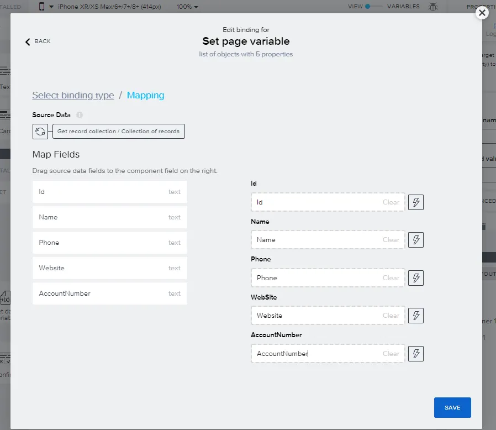Viewport: 496px width, 430px height.
Task: Clear the Id field mapping
Action: point(391,202)
